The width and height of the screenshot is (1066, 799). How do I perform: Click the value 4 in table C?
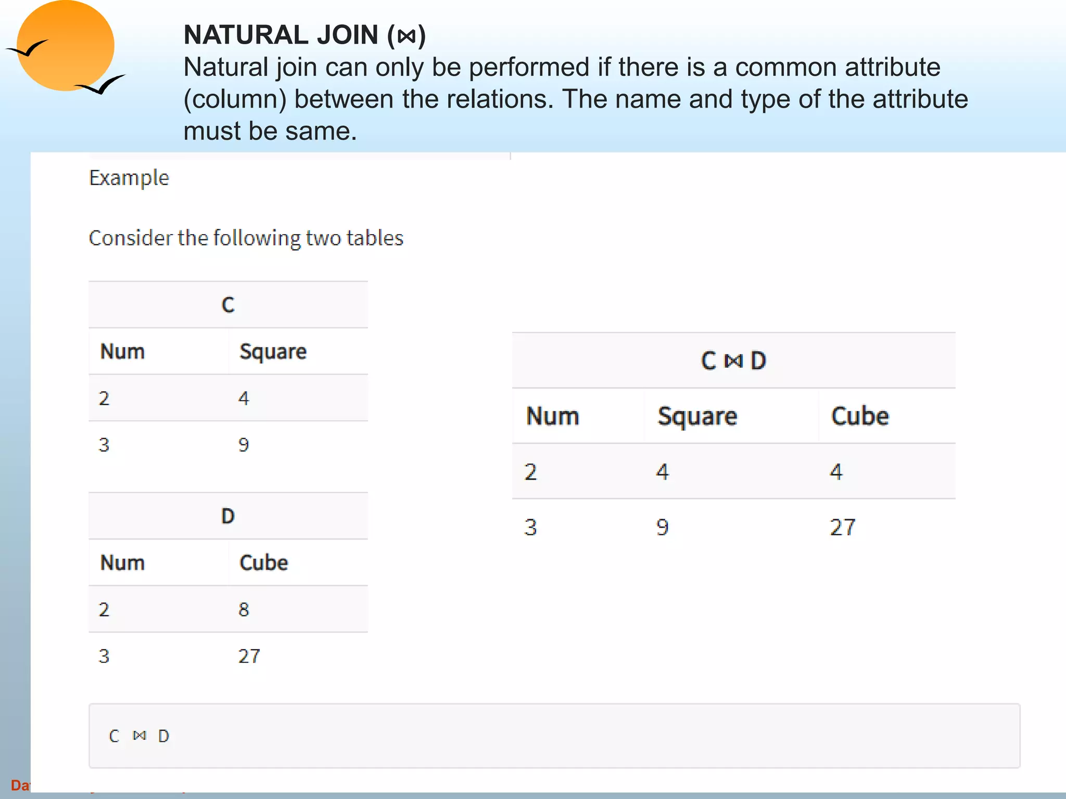244,398
